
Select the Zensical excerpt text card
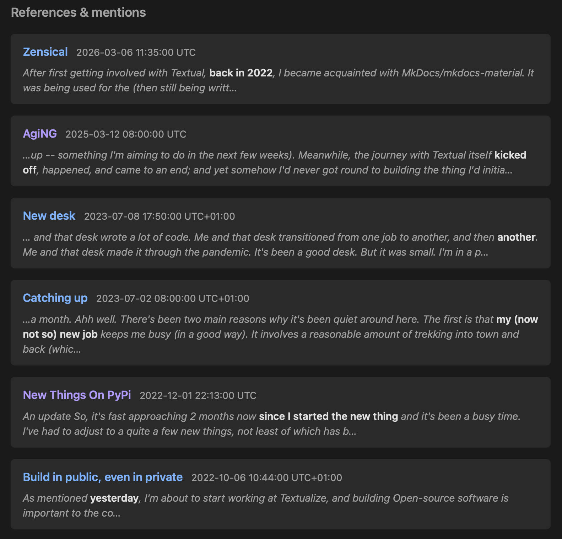point(281,80)
